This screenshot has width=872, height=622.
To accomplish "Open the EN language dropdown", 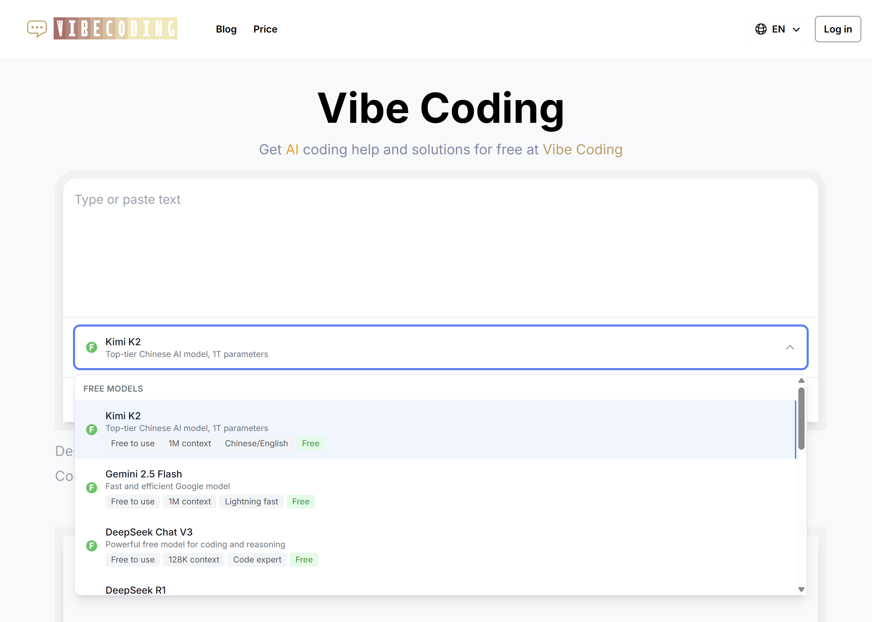I will pos(778,29).
